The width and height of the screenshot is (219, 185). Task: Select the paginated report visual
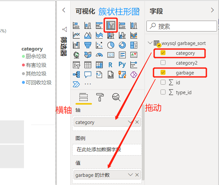coord(111,74)
